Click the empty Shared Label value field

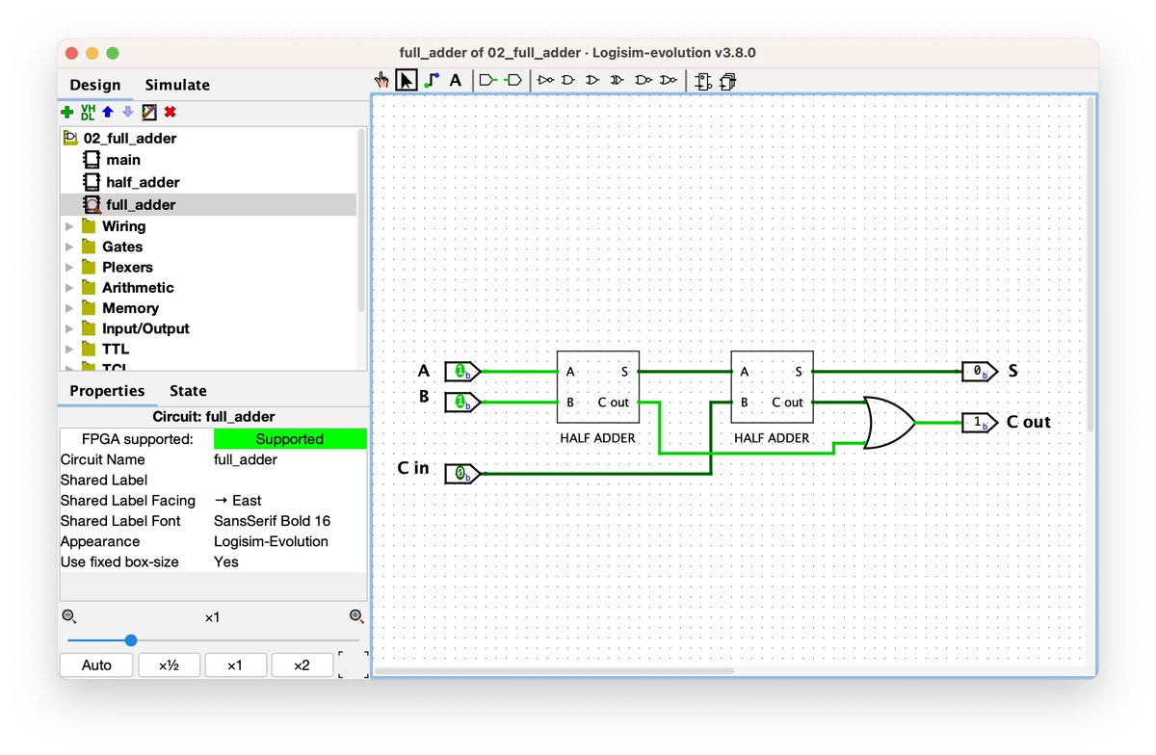pyautogui.click(x=290, y=480)
